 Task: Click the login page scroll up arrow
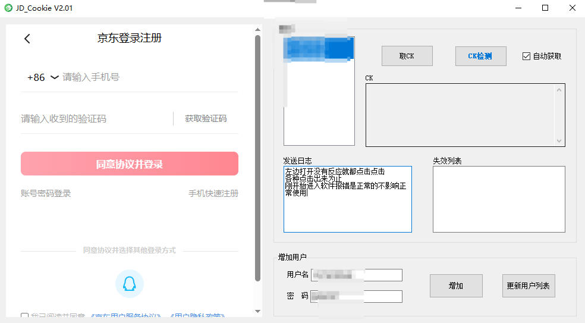click(x=257, y=30)
